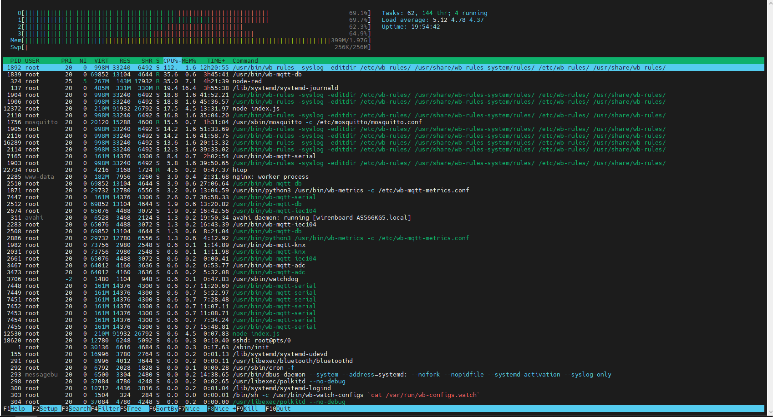Select node index.js thread PID 12530
773x417 pixels.
[384, 334]
